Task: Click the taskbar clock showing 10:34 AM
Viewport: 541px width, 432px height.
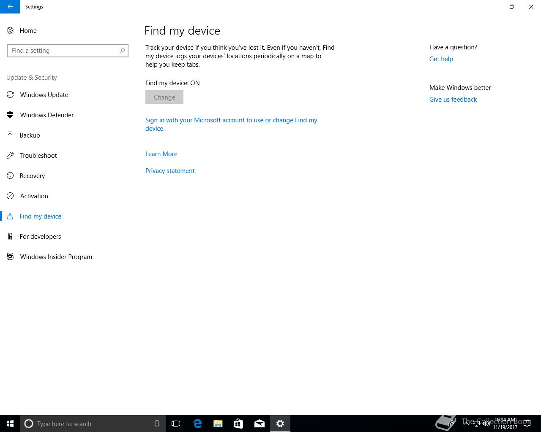Action: pyautogui.click(x=505, y=424)
